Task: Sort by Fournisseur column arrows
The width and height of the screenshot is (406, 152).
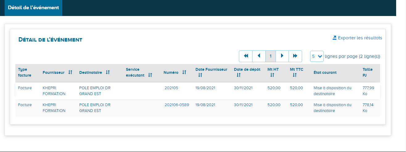Action: [70, 72]
